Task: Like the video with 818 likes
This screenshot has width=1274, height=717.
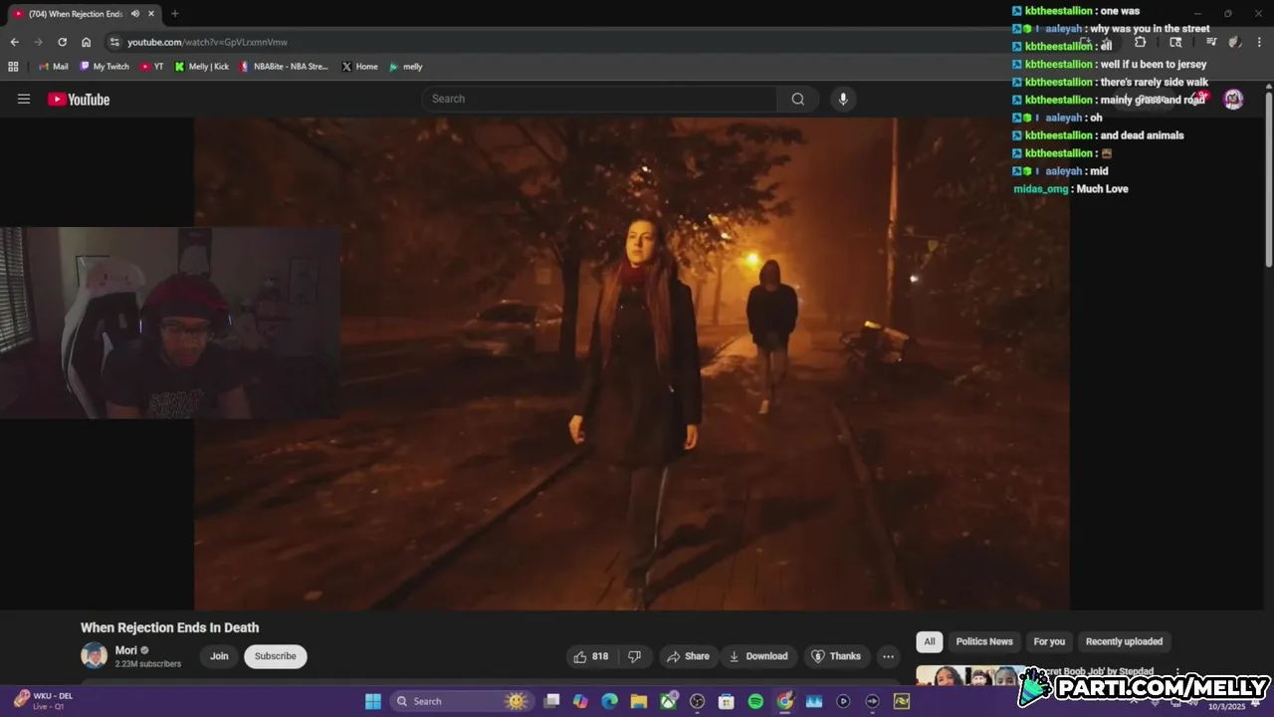Action: click(x=590, y=656)
